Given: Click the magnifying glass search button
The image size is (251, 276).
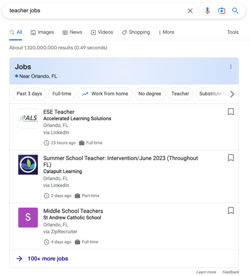Looking at the screenshot, I should pyautogui.click(x=235, y=11).
